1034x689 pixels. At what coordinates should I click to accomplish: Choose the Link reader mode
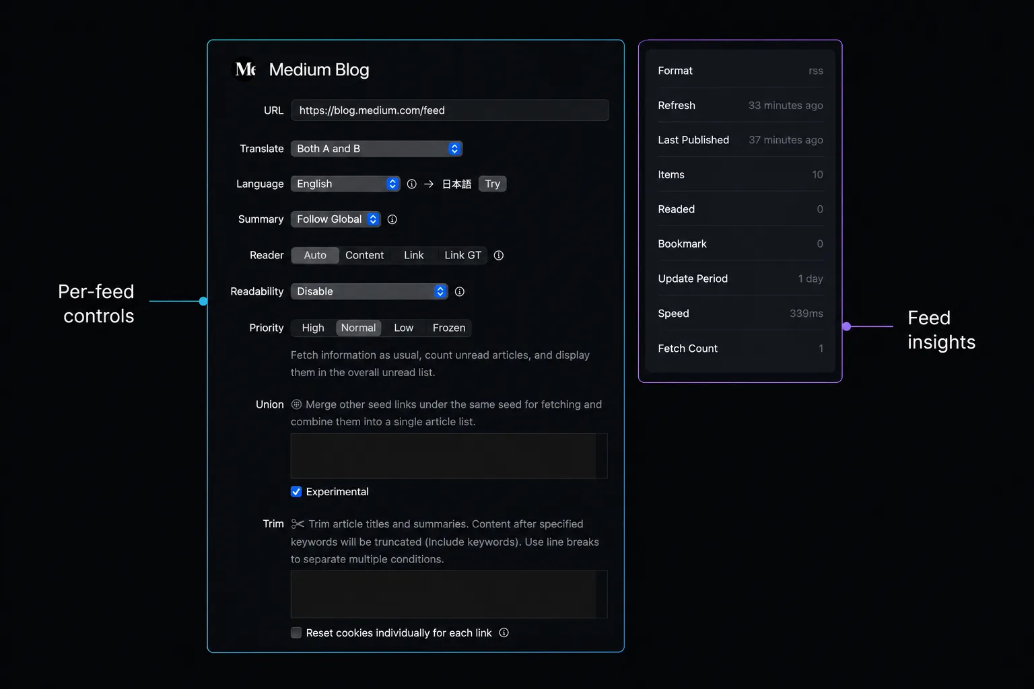[414, 255]
